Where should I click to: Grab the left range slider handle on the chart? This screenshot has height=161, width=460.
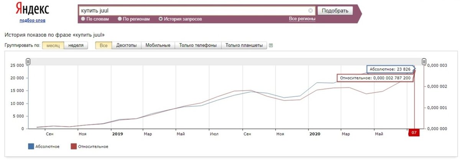click(x=28, y=61)
